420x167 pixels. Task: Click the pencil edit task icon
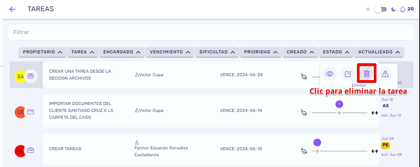tap(348, 74)
